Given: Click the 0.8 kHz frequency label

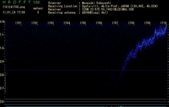Looking at the screenshot, I should pos(2,75).
